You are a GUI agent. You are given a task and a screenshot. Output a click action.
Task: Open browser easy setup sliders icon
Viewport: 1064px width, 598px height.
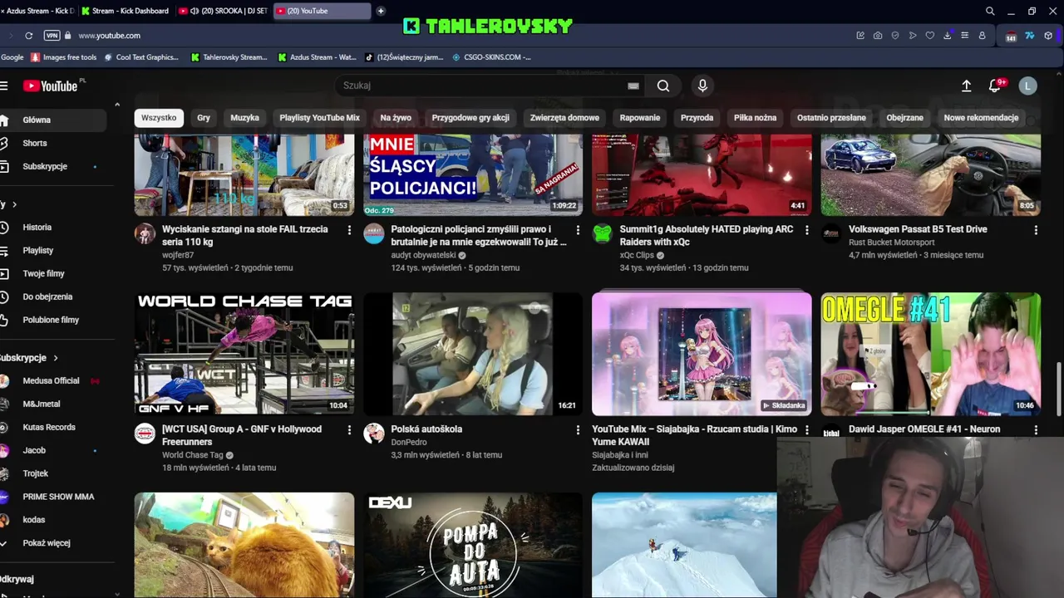(964, 36)
